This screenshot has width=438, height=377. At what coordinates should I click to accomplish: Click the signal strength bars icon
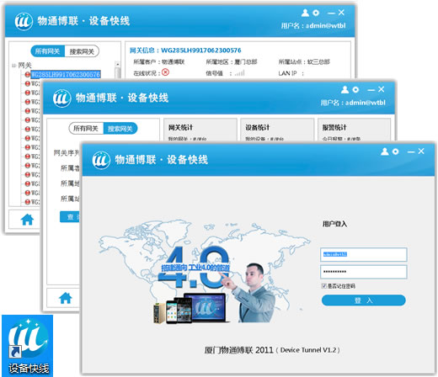click(x=240, y=73)
